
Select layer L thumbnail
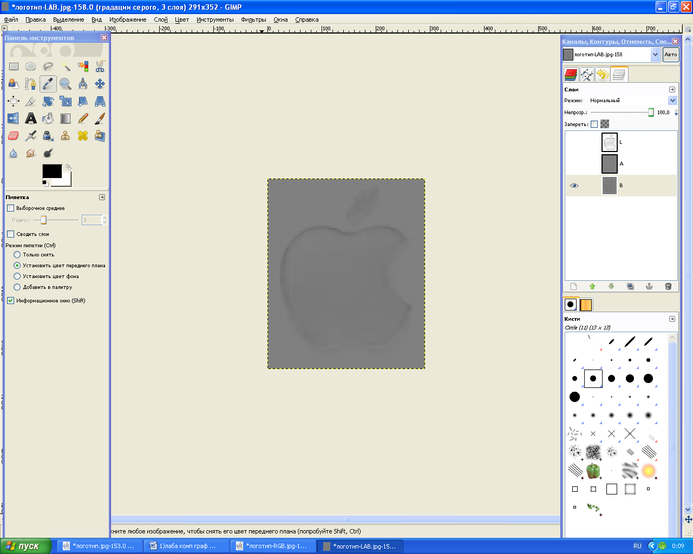[610, 142]
